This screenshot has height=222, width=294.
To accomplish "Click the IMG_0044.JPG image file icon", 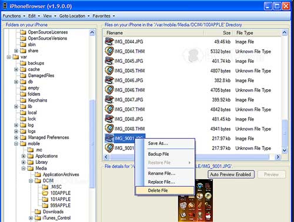I will tap(109, 42).
